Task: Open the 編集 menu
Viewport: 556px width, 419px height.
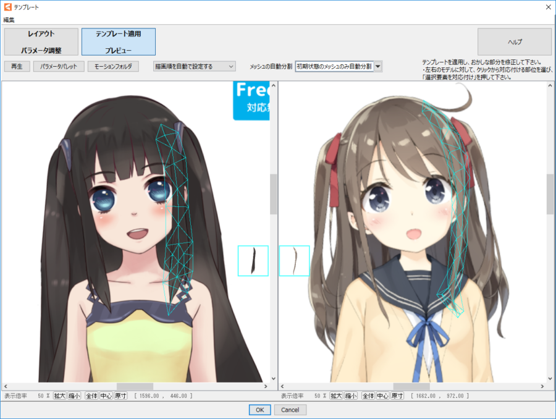Action: 9,20
